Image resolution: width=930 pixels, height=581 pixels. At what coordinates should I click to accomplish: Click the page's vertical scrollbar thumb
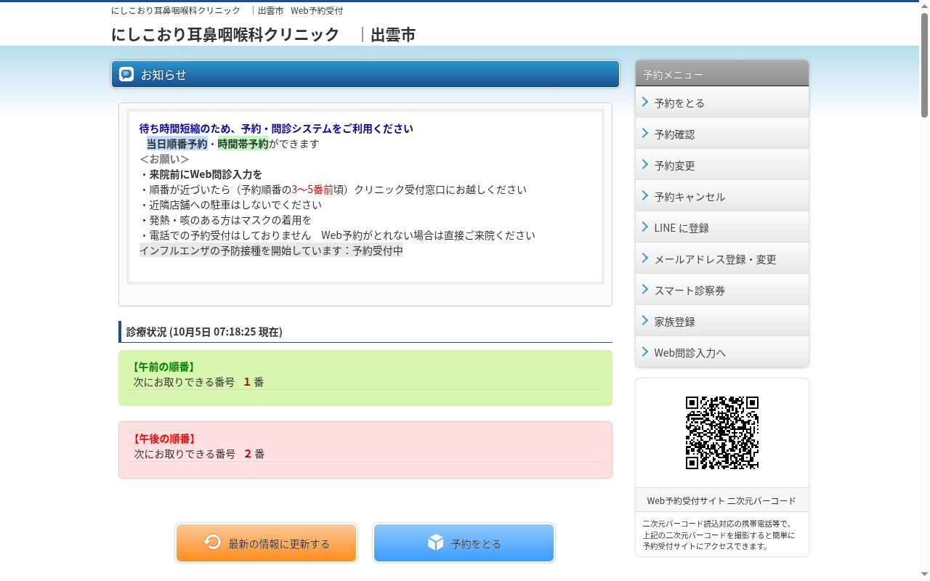pos(924,65)
